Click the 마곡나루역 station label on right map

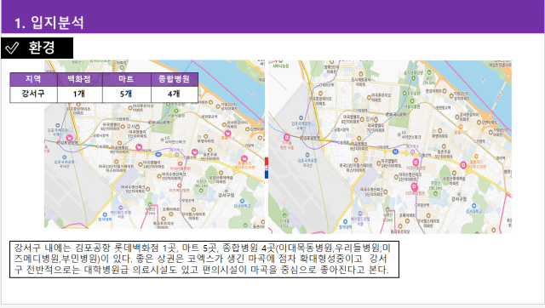(x=397, y=114)
